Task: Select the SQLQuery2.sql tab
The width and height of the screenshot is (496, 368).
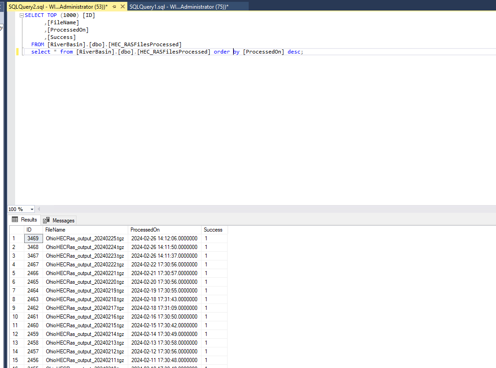Action: [58, 7]
